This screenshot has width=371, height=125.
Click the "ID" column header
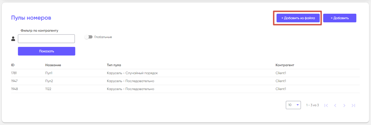point(13,65)
